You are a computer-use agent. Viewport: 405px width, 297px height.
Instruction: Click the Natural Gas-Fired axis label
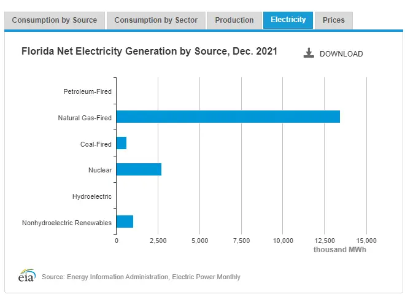pyautogui.click(x=85, y=118)
